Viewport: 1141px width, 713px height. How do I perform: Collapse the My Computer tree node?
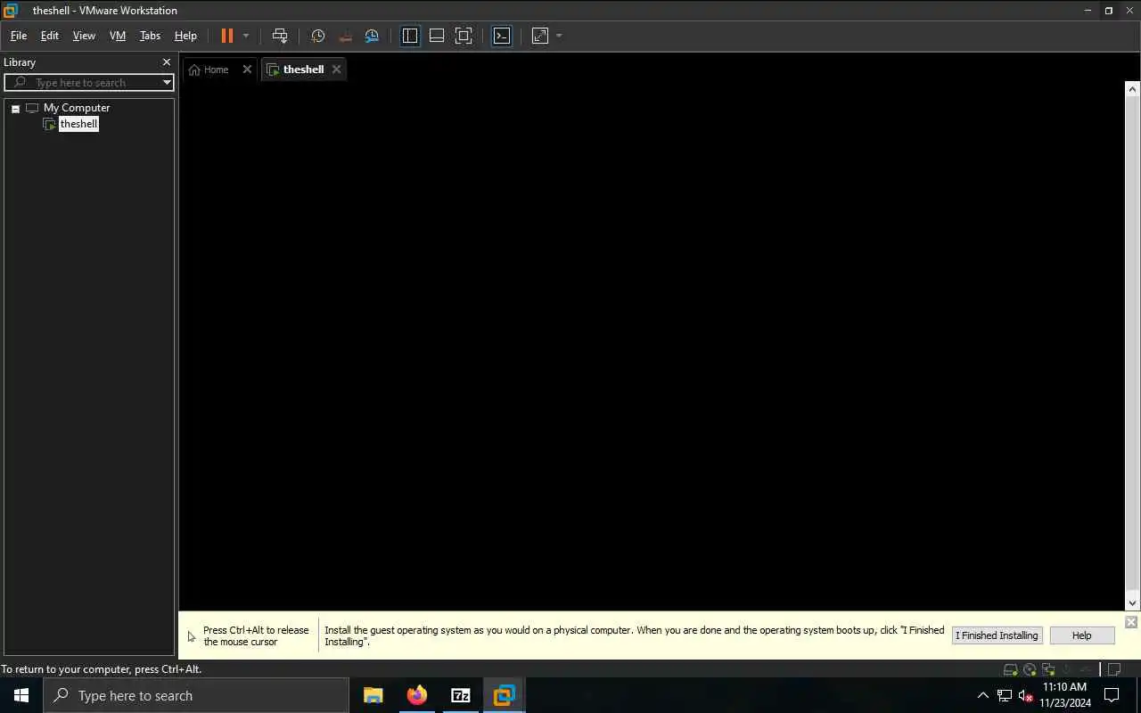click(x=15, y=109)
